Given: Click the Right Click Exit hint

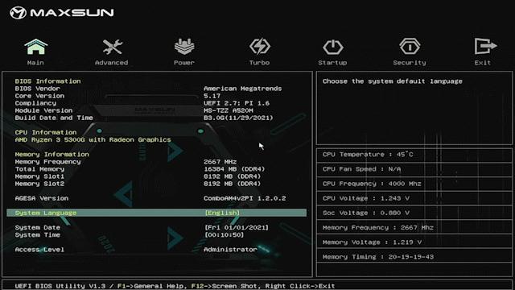Looking at the screenshot, I should coord(300,286).
